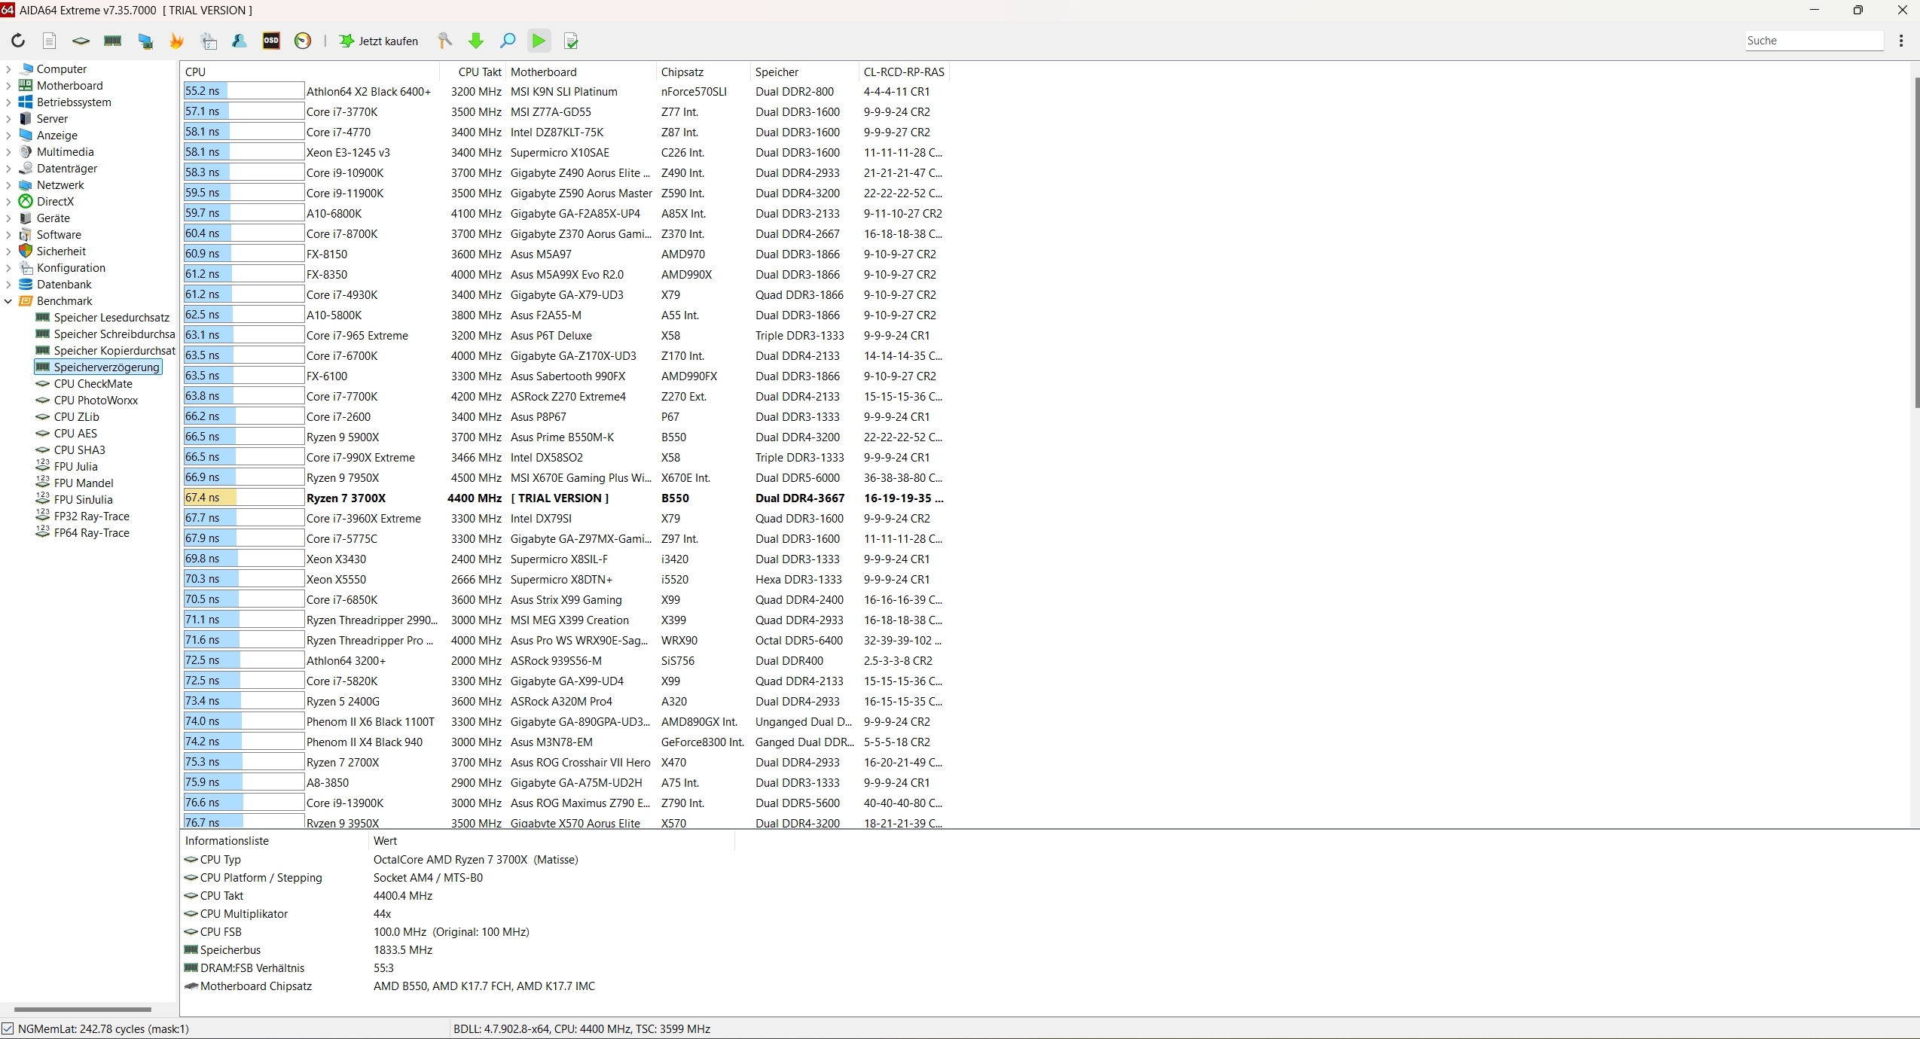Expand the Server tree node

8,119
